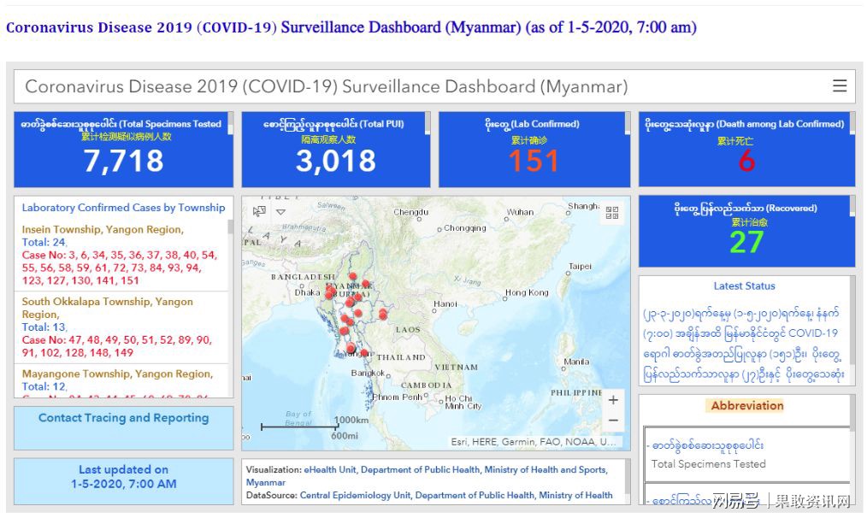Open the dashboard hamburger menu
The width and height of the screenshot is (867, 518).
840,86
